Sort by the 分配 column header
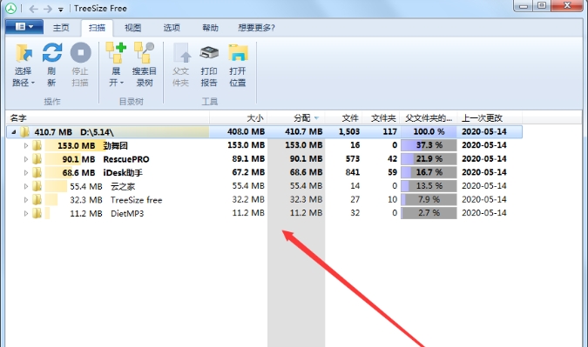Screen dimensions: 588x347 pyautogui.click(x=296, y=118)
